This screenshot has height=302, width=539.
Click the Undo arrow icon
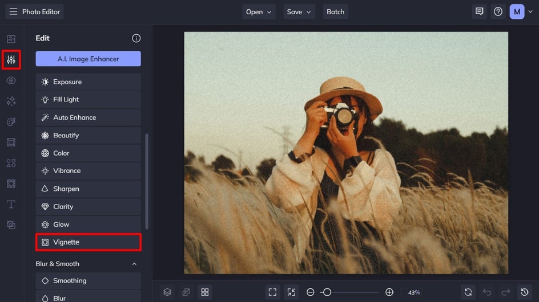pyautogui.click(x=487, y=292)
